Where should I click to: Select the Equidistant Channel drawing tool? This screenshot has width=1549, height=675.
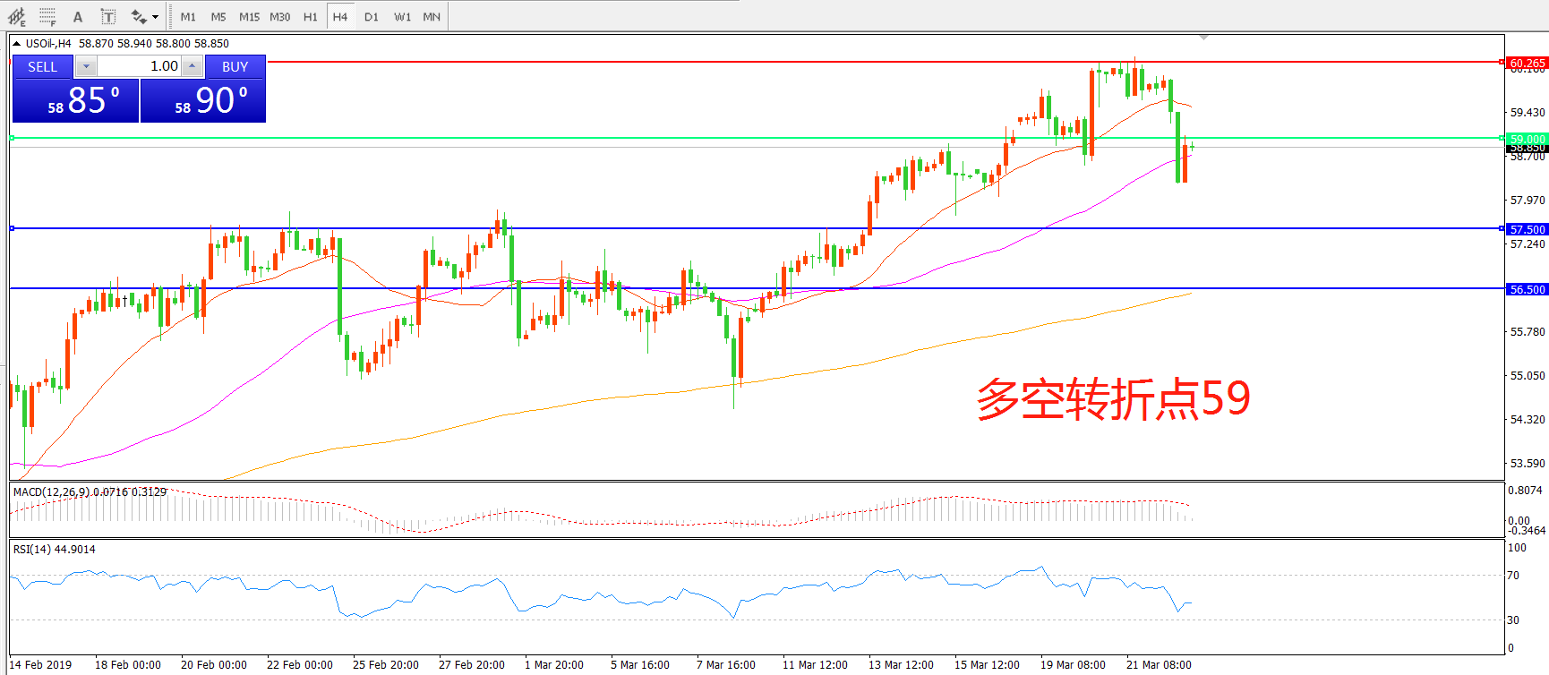17,17
